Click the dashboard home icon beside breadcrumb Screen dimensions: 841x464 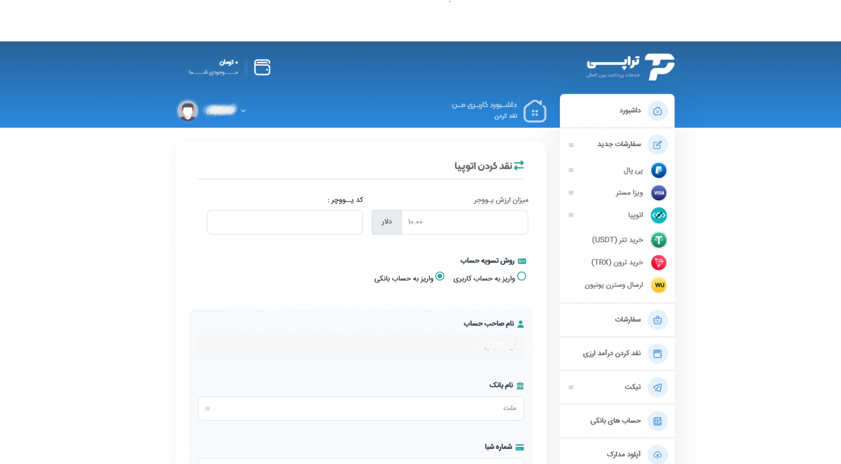tap(535, 111)
